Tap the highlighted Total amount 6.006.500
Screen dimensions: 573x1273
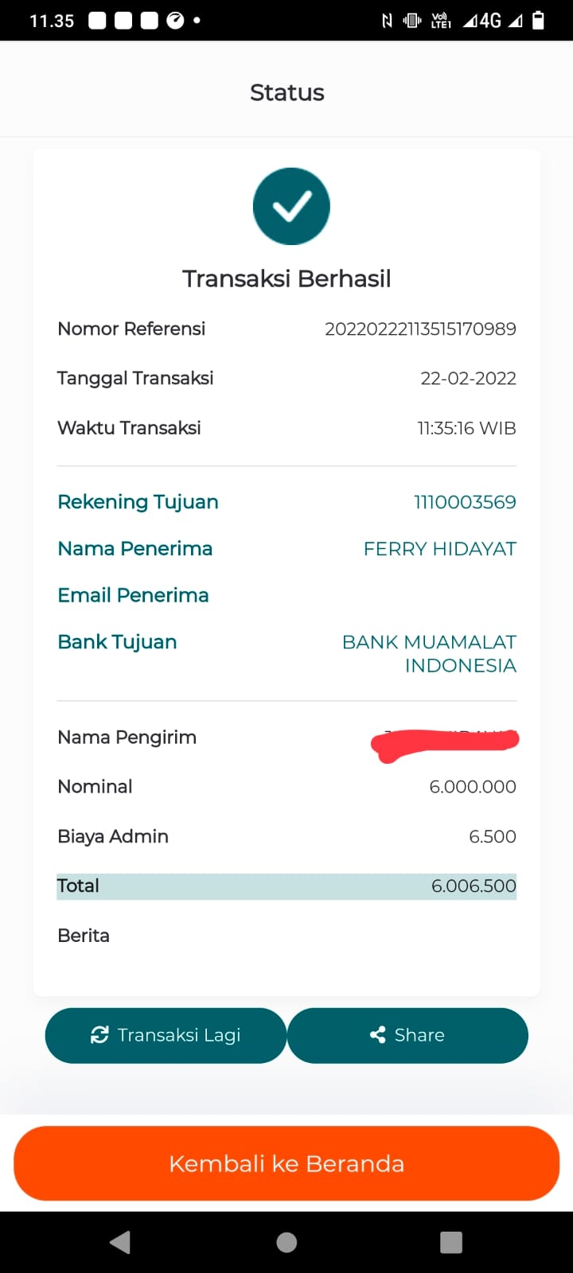(474, 886)
